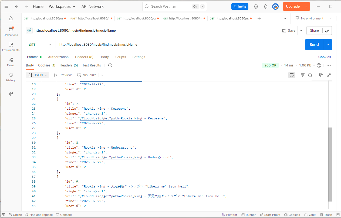Image resolution: width=341 pixels, height=218 pixels.
Task: Click the request URL input field
Action: coord(179,45)
